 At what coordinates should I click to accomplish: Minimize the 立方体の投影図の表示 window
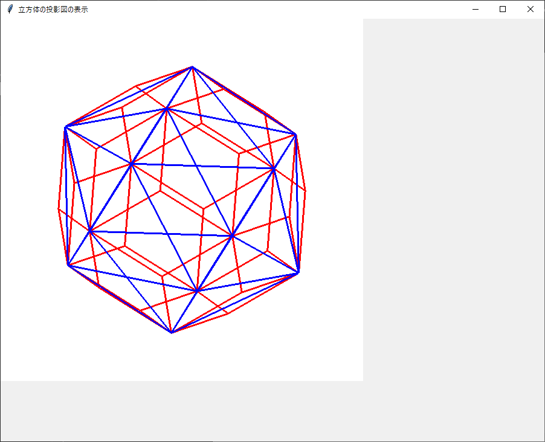(476, 10)
